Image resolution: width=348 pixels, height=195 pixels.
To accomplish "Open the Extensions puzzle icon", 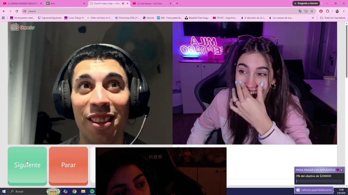I will [328, 11].
